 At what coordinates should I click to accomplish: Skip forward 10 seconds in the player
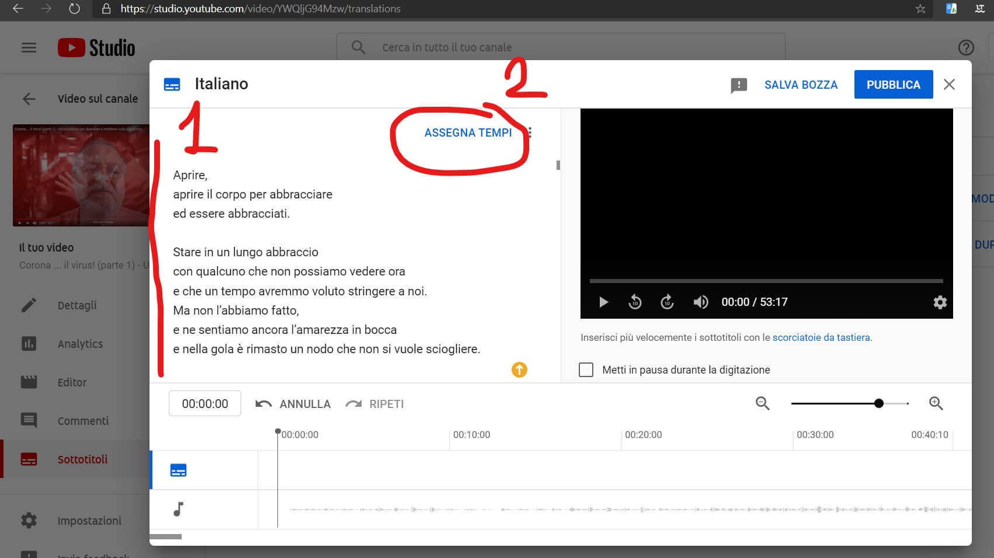(x=667, y=302)
